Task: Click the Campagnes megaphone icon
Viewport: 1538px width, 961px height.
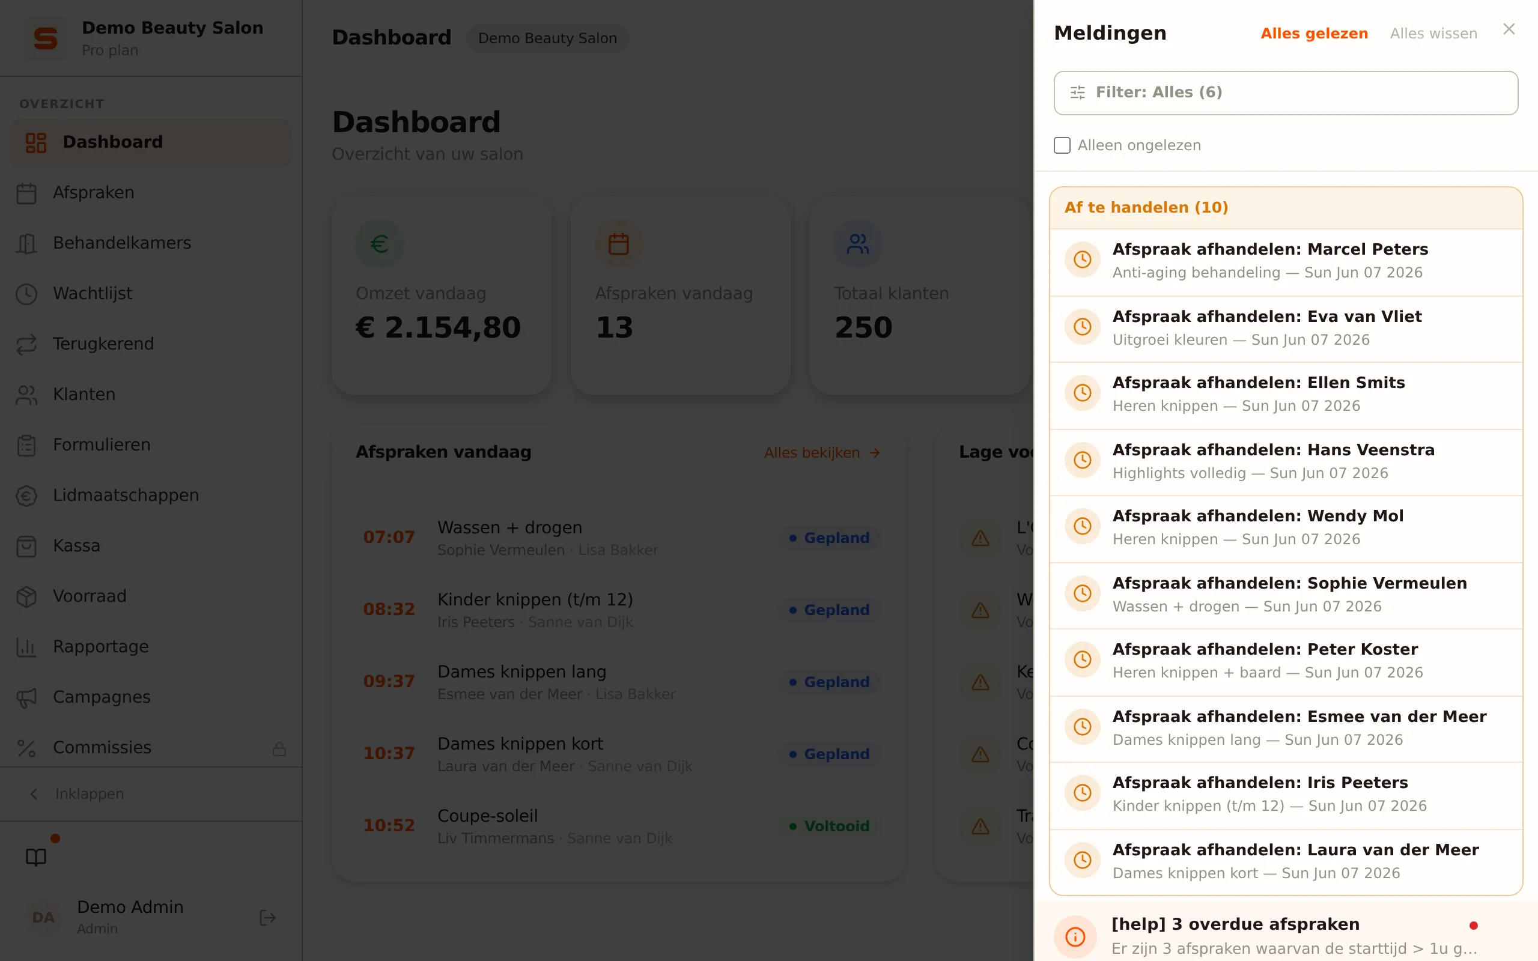Action: tap(26, 697)
